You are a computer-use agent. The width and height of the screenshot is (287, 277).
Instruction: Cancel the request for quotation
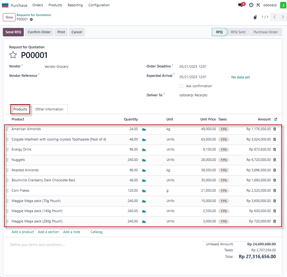pyautogui.click(x=77, y=32)
